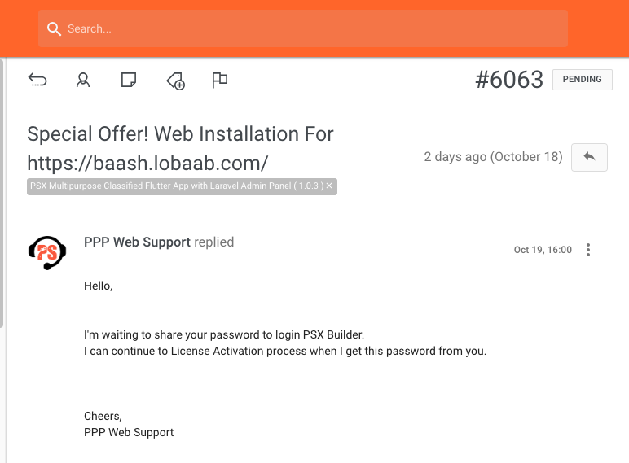
Task: Click the PPP Web Support avatar
Action: (47, 252)
